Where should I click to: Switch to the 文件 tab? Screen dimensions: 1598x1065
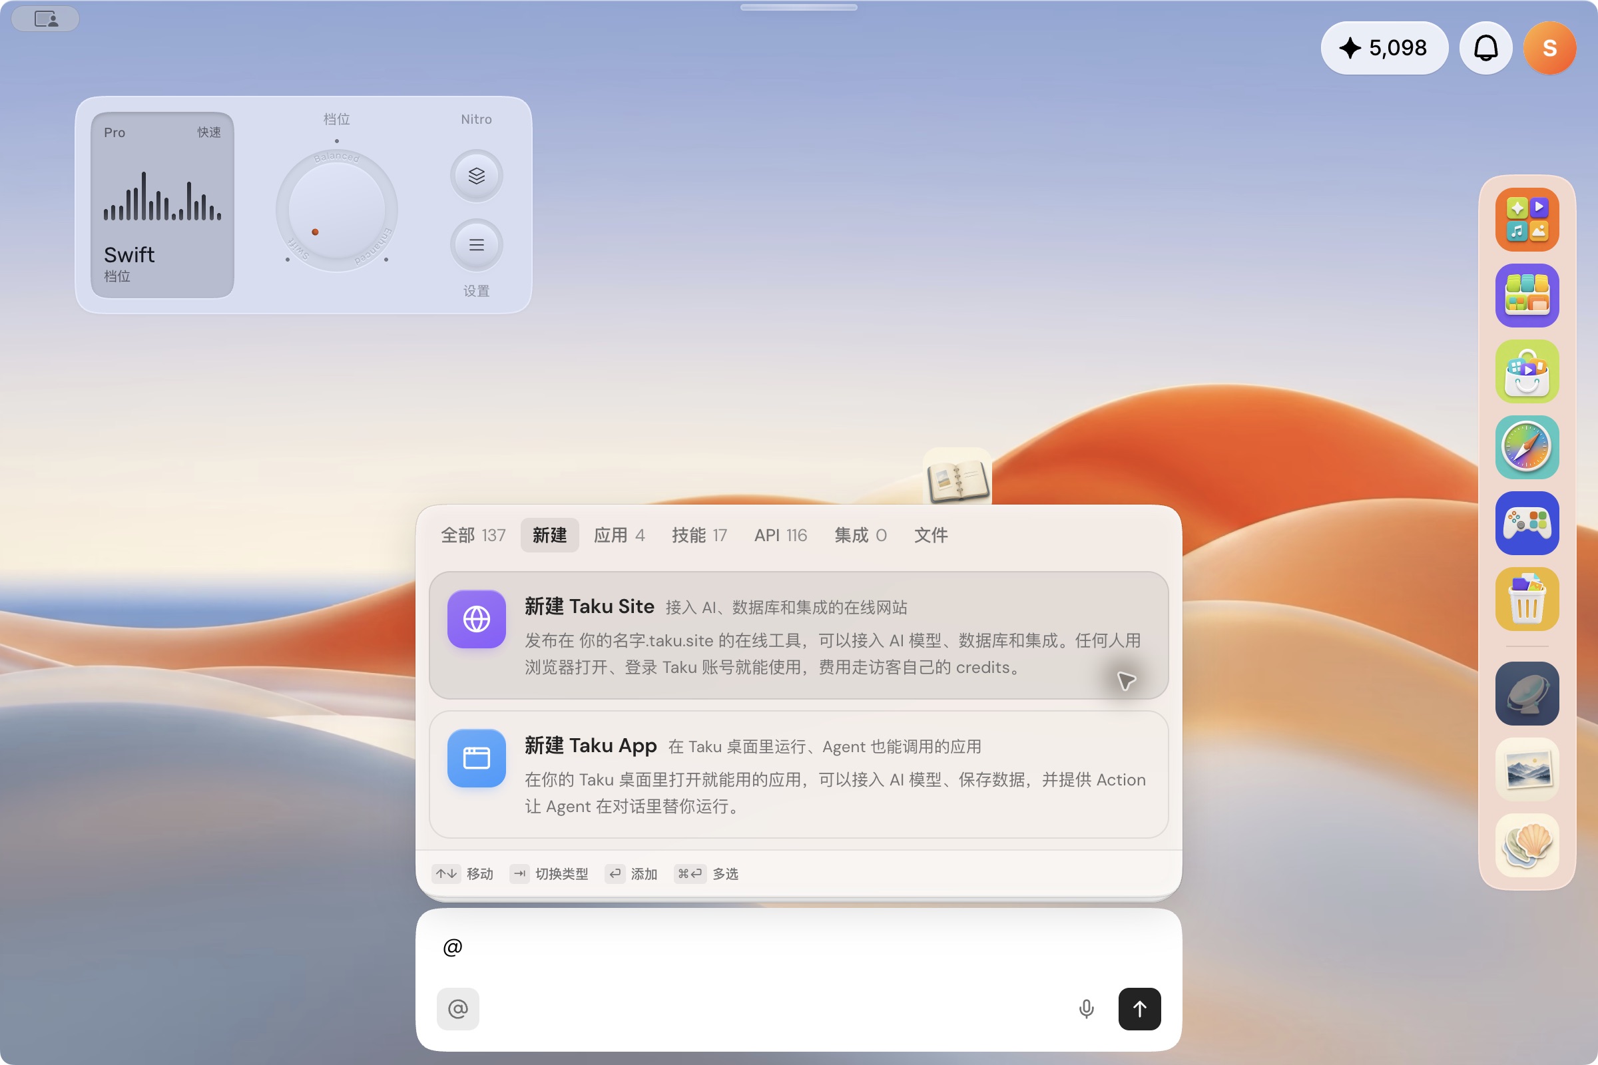coord(931,535)
